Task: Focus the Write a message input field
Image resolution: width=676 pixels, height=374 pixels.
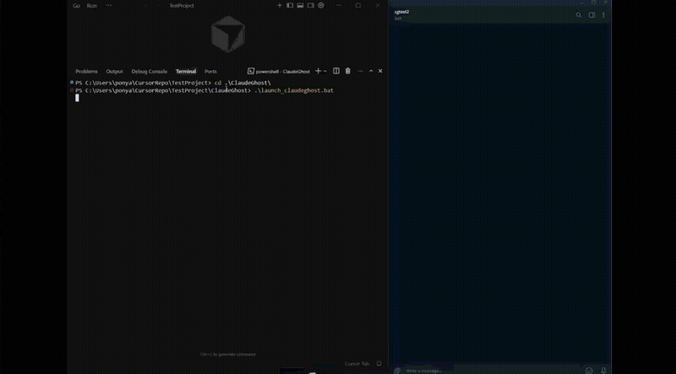Action: (x=492, y=371)
